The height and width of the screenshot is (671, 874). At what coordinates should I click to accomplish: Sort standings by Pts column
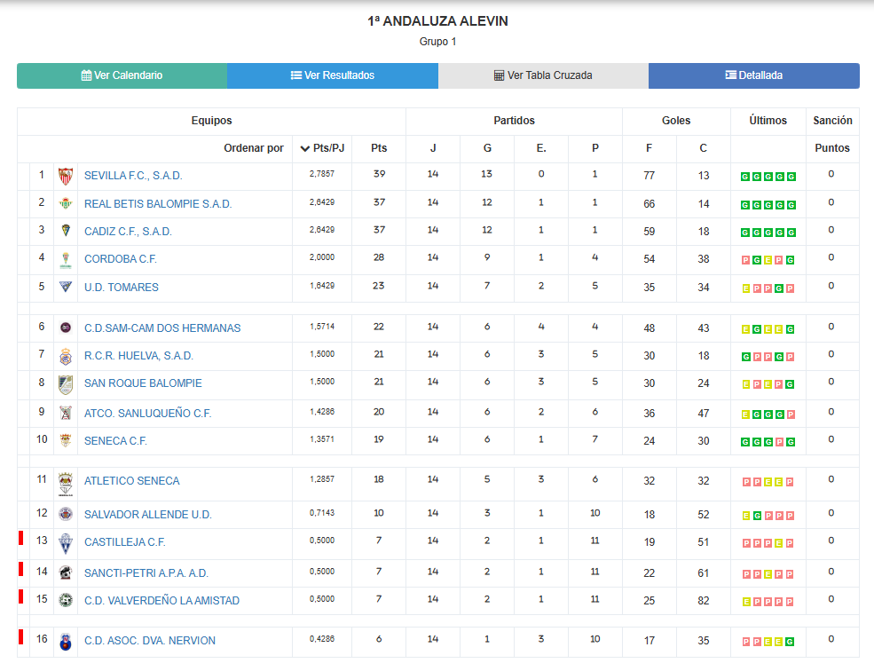379,148
